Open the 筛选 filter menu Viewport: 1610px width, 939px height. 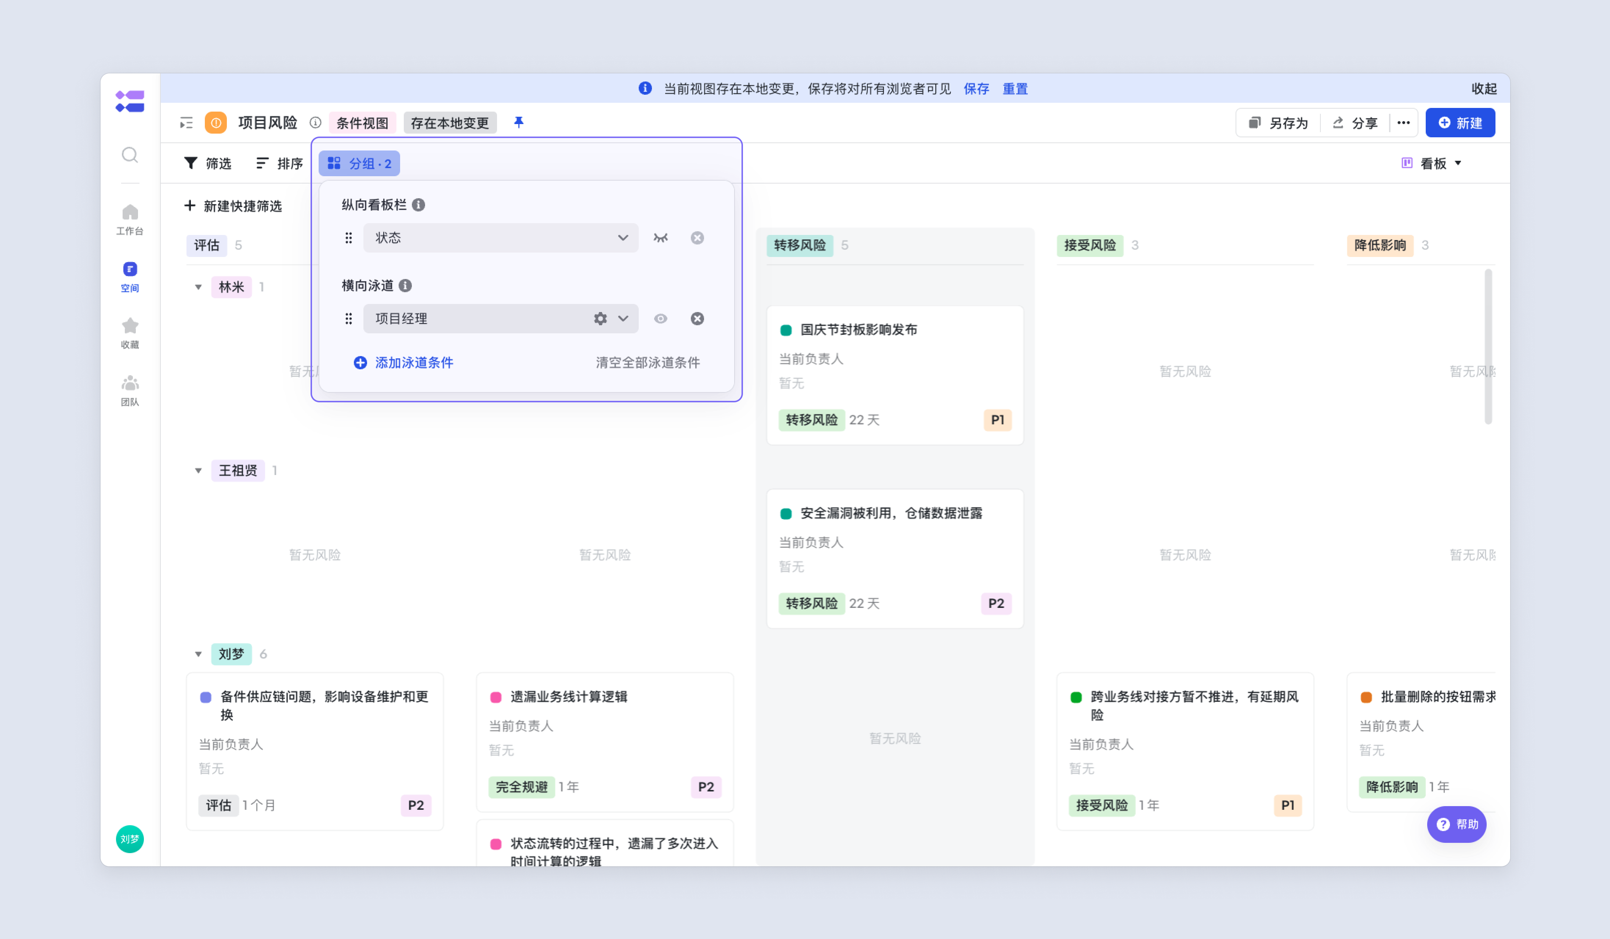208,163
